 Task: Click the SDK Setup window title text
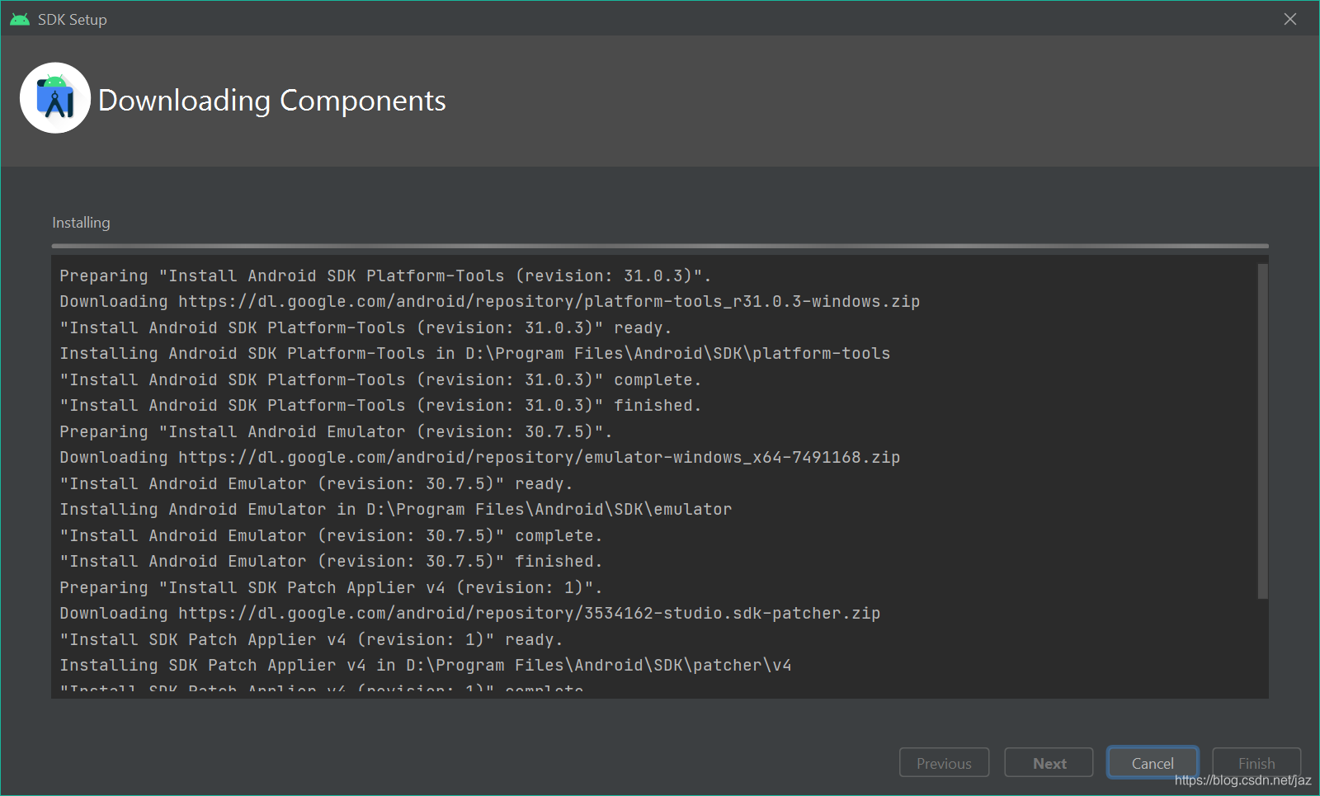[73, 19]
